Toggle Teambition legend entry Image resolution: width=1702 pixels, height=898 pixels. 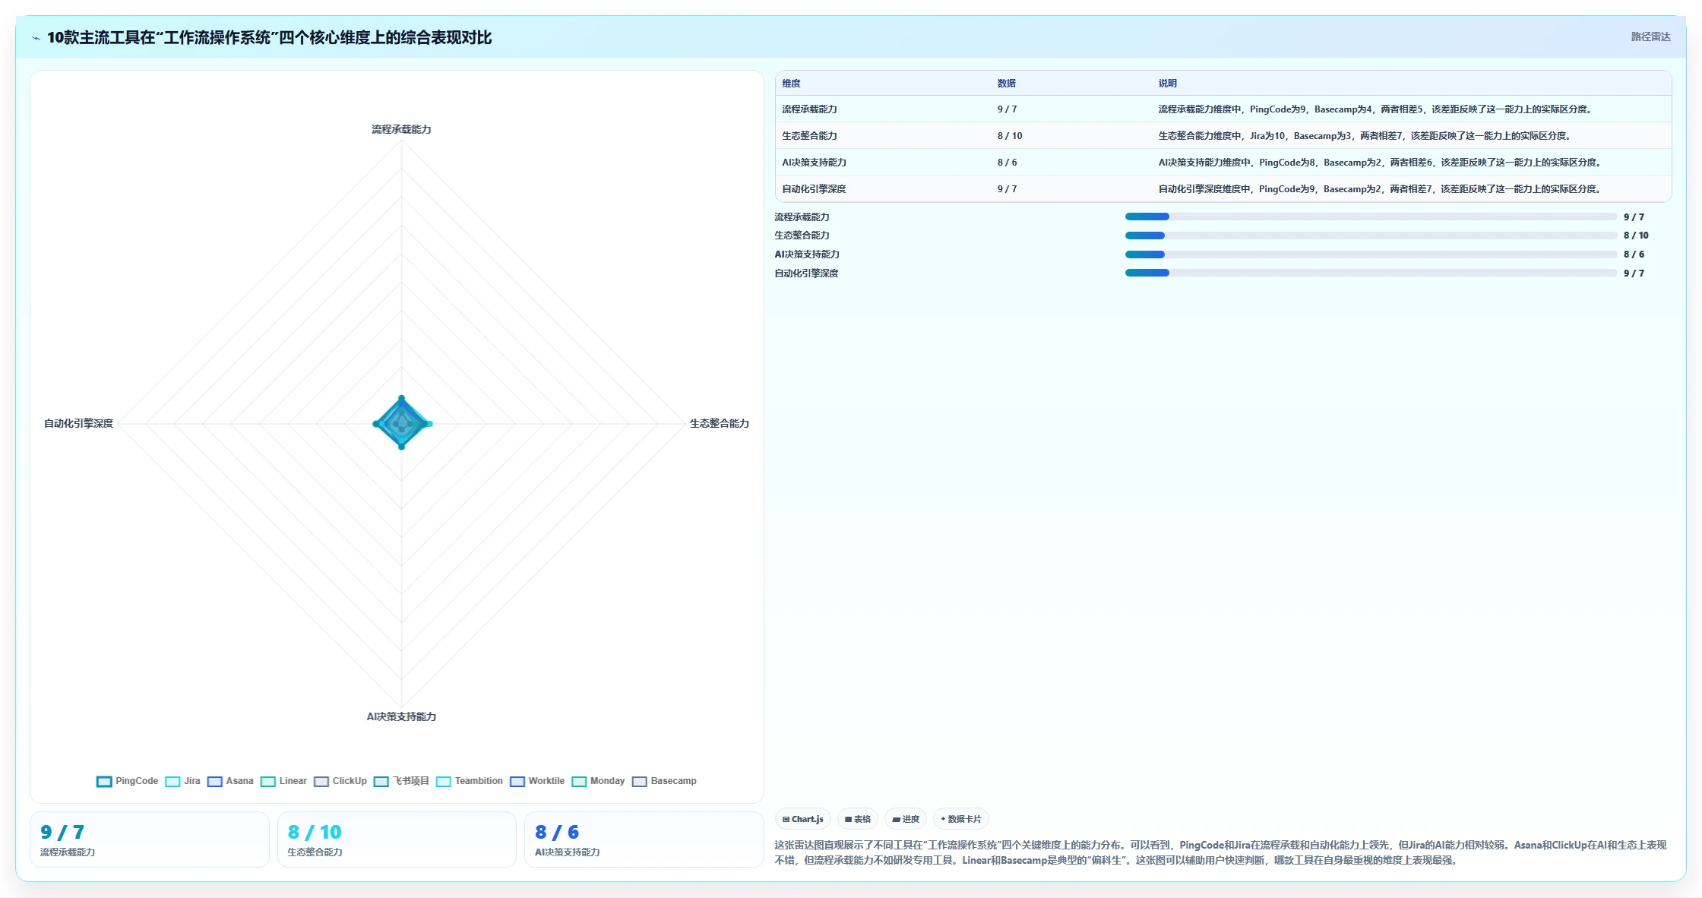(470, 781)
